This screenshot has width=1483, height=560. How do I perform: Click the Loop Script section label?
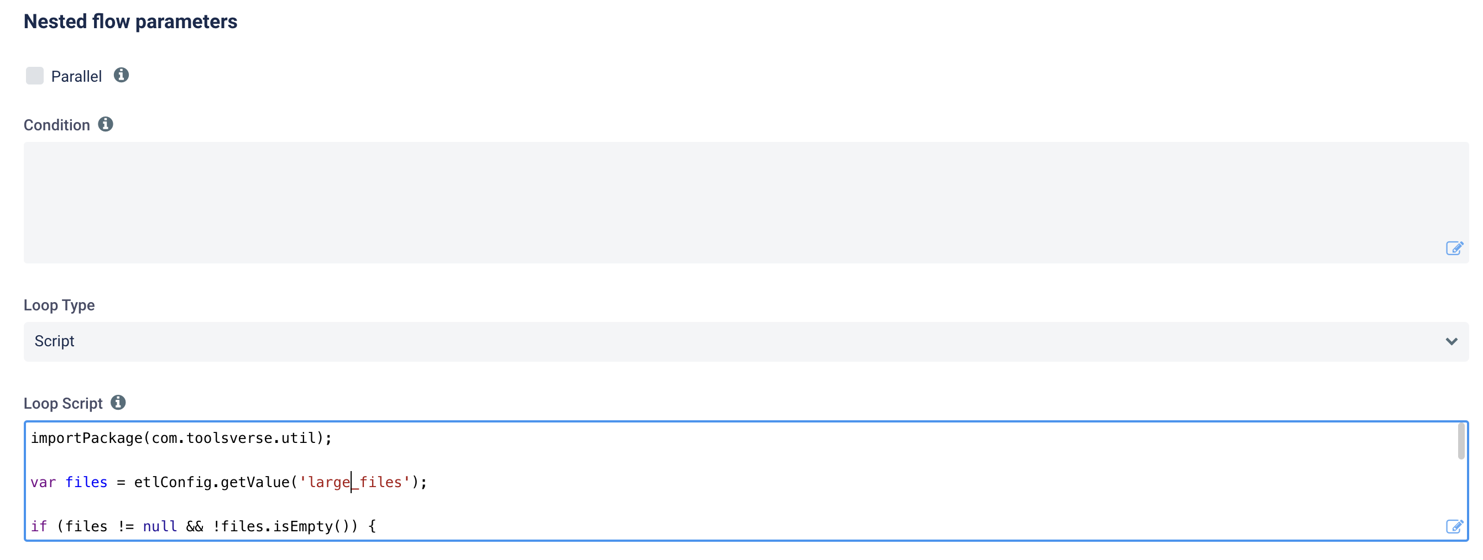tap(64, 403)
